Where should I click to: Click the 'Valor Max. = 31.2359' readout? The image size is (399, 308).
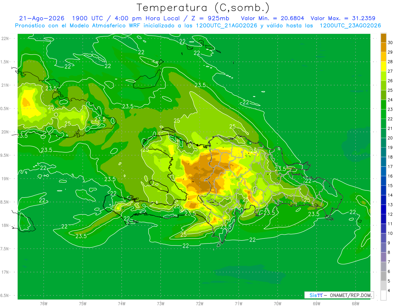pyautogui.click(x=343, y=18)
